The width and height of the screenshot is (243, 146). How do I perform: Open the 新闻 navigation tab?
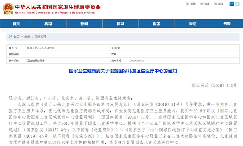click(x=84, y=24)
